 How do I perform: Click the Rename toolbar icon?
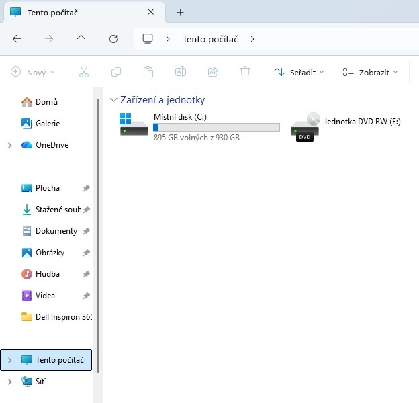pyautogui.click(x=181, y=72)
